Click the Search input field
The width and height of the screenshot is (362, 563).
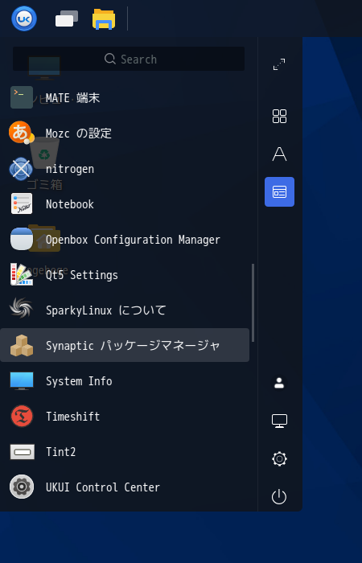pyautogui.click(x=129, y=59)
